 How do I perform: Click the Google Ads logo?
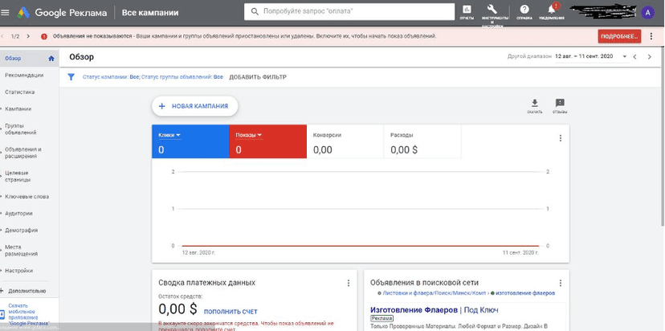[x=23, y=12]
